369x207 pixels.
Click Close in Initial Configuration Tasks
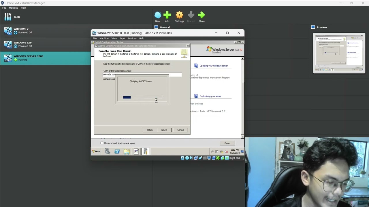tap(227, 143)
